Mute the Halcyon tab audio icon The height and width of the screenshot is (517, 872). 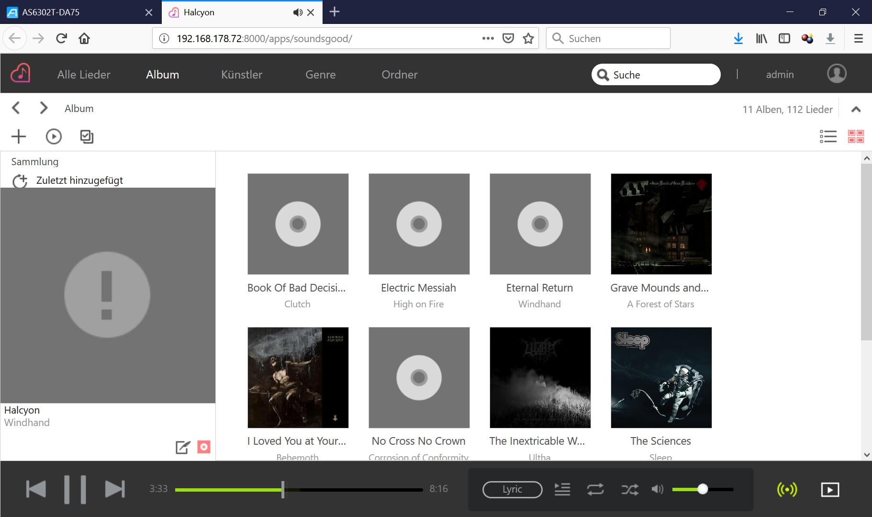(298, 12)
